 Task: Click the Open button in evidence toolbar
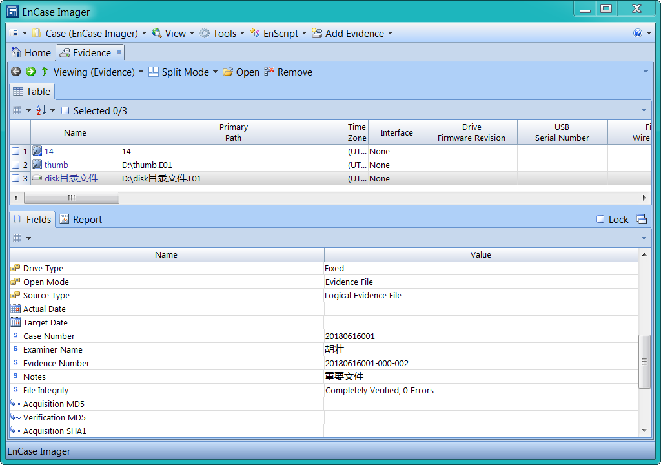pos(241,72)
